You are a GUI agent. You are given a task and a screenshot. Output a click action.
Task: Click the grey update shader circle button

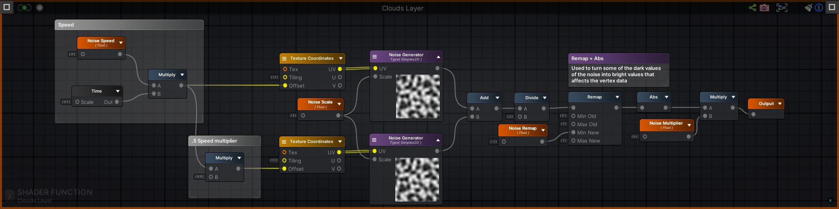39,7
